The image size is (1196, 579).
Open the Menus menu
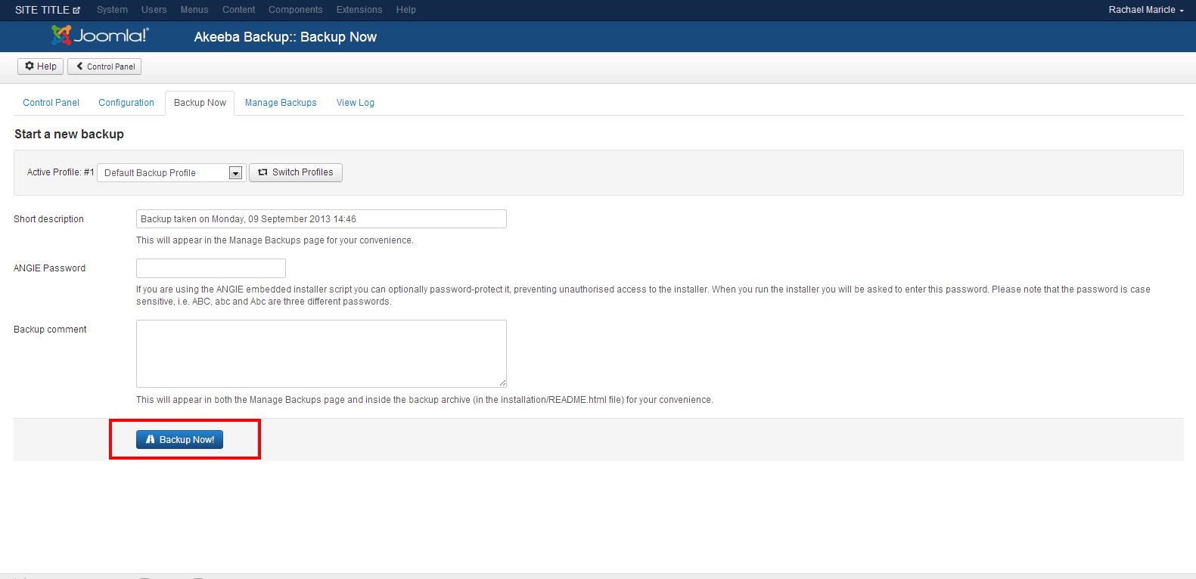point(194,10)
